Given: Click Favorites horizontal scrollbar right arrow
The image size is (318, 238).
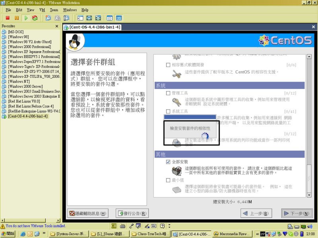Looking at the screenshot, I should point(58,220).
